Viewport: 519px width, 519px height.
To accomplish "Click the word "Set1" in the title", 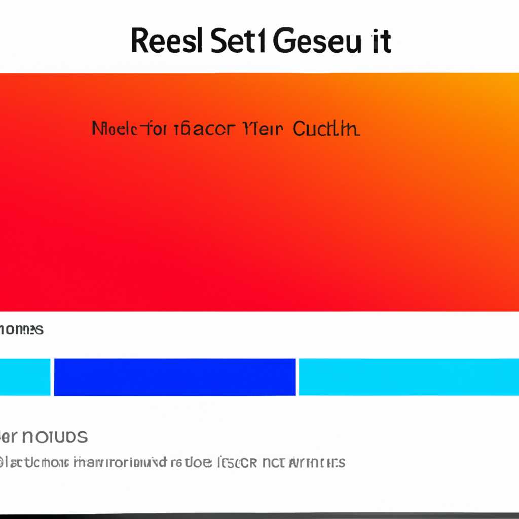I will point(238,41).
